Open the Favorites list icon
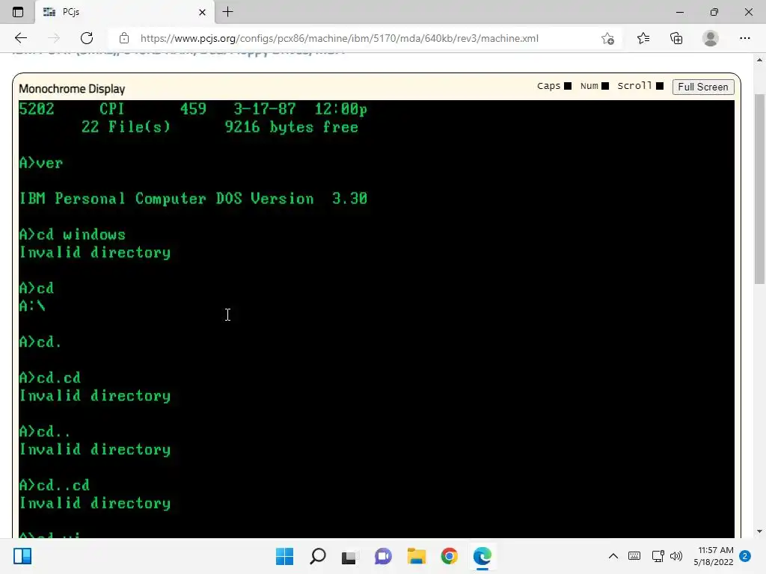Image resolution: width=766 pixels, height=574 pixels. [x=643, y=38]
